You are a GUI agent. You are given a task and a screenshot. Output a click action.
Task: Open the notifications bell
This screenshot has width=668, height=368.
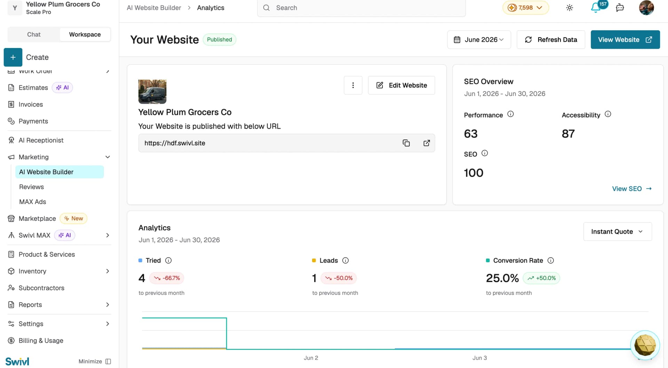(596, 8)
